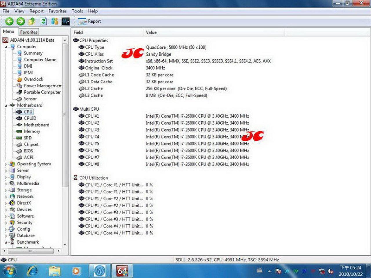The width and height of the screenshot is (371, 278).
Task: Open the BIOS tree item
Action: [x=28, y=151]
